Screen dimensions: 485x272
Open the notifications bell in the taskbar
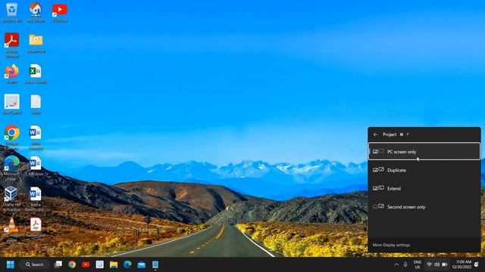pyautogui.click(x=477, y=264)
